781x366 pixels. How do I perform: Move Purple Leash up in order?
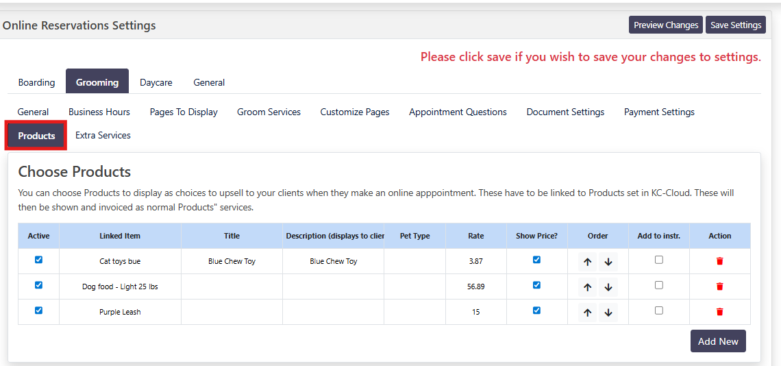tap(587, 313)
